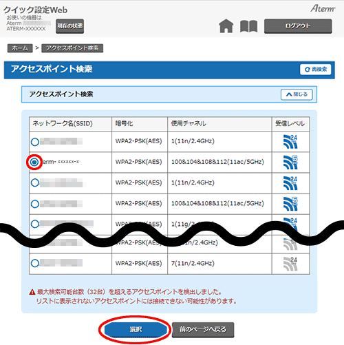This screenshot has width=344, height=345.
Task: Go to home via house icon
Action: tap(226, 26)
